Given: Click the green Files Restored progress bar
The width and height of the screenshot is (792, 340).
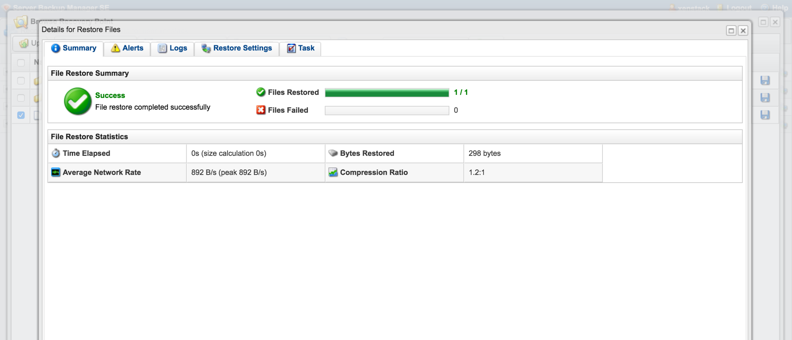Looking at the screenshot, I should 387,92.
